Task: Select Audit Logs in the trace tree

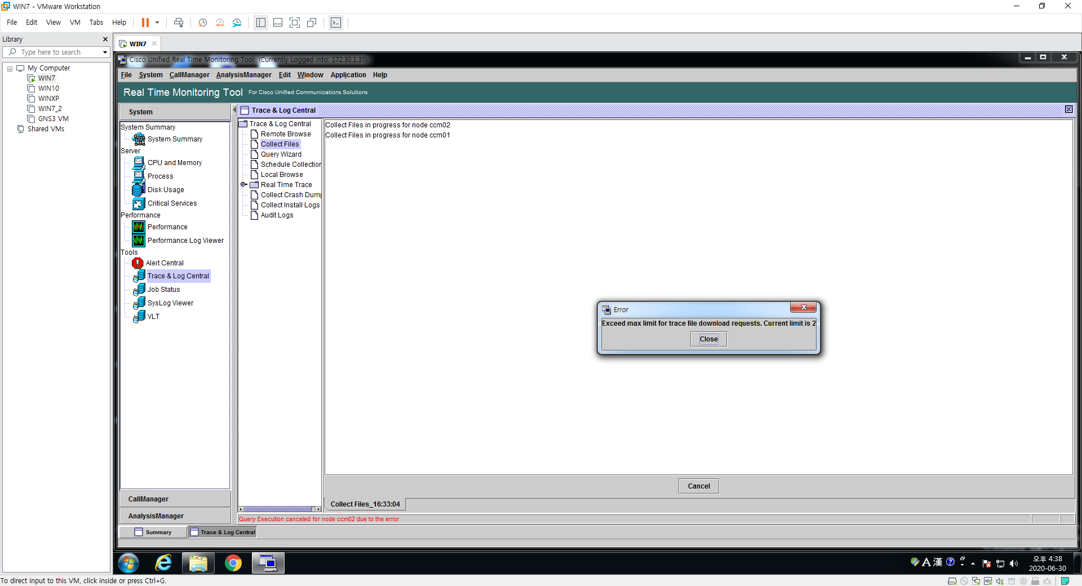Action: (277, 215)
